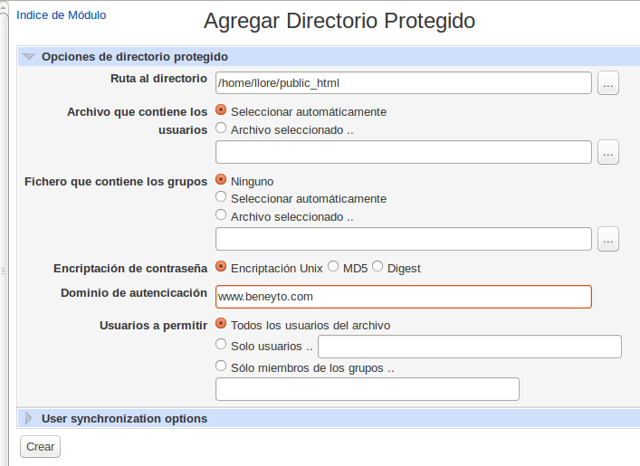Click the Dominio de autenticación field

point(403,297)
